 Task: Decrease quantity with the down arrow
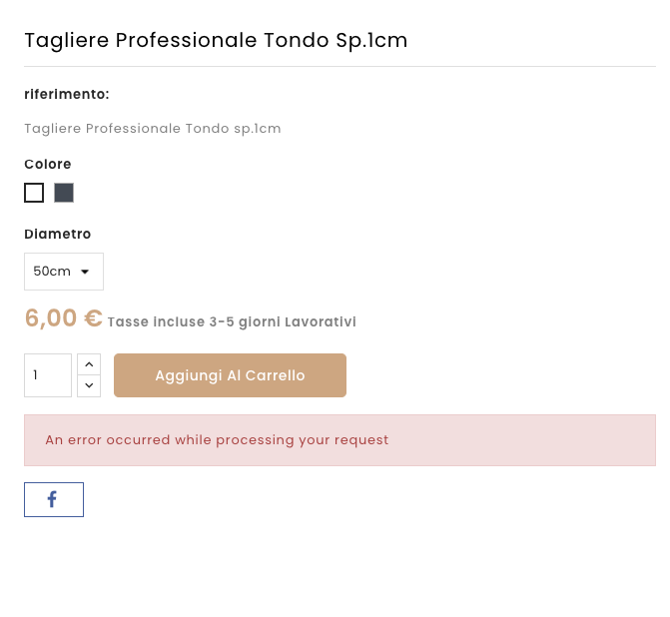[x=89, y=385]
